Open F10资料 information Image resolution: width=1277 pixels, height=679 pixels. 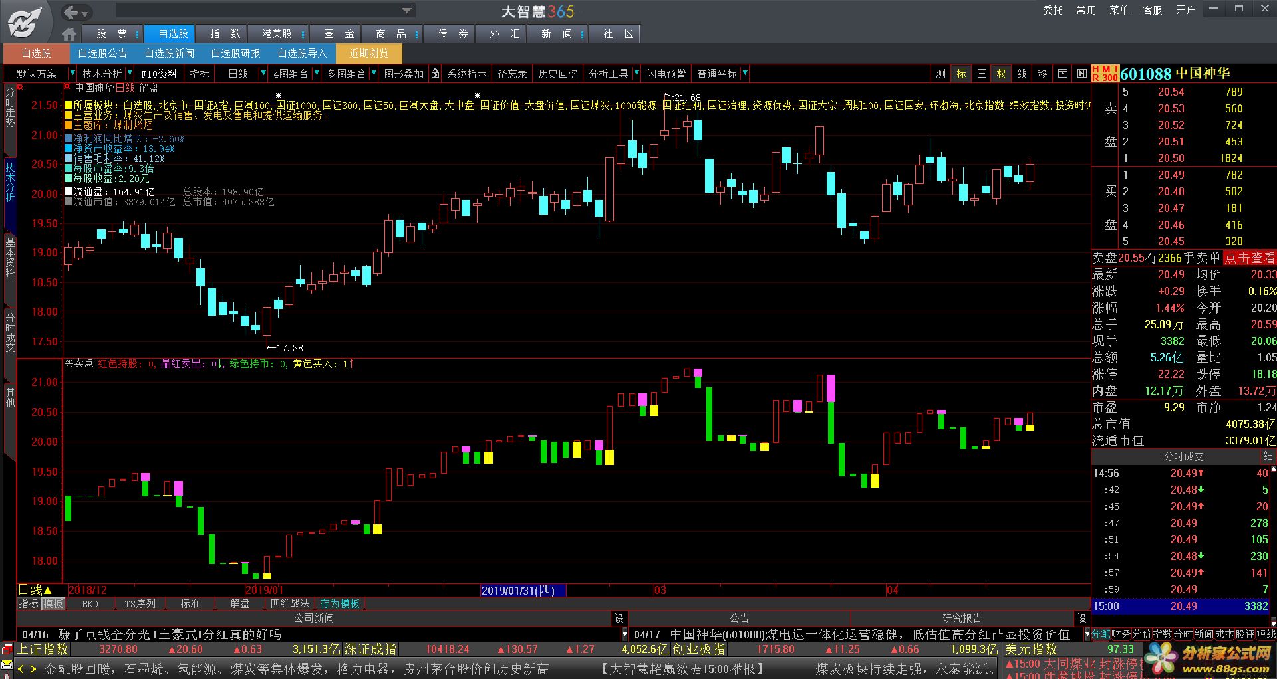coord(159,74)
